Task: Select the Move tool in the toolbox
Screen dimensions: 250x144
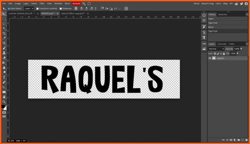Action: pos(4,14)
